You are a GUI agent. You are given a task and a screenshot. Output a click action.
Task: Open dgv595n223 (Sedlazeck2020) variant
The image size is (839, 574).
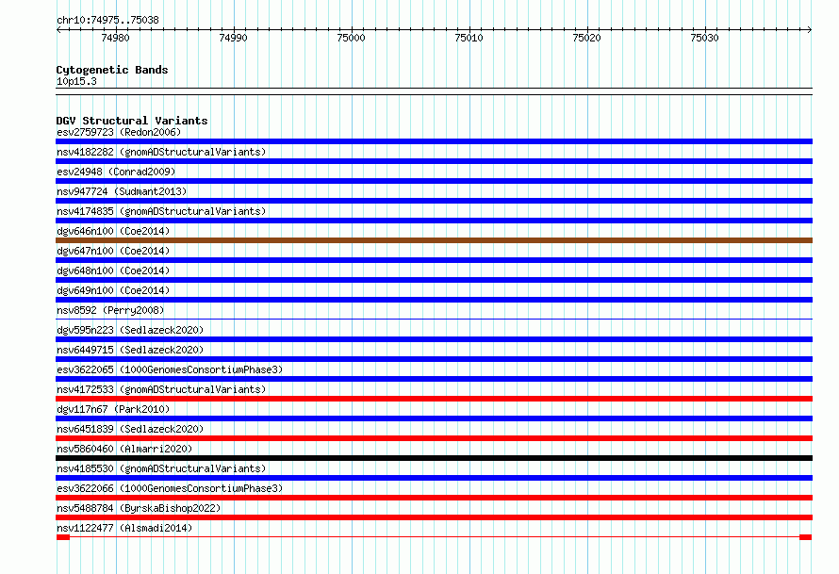130,330
